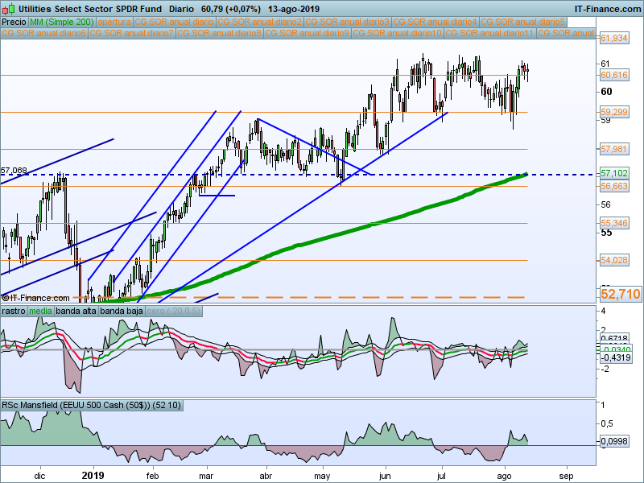Image resolution: width=644 pixels, height=483 pixels.
Task: Click the 'CG SOR anual diario11' label
Action: point(489,33)
